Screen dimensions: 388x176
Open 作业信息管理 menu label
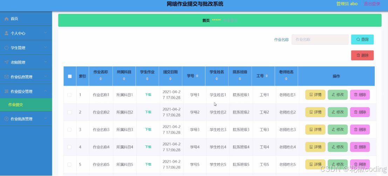(x=21, y=77)
